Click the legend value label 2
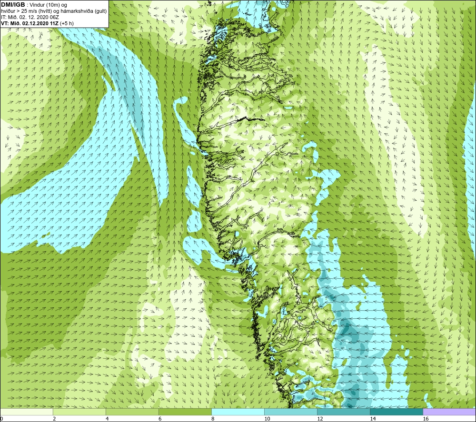 pyautogui.click(x=54, y=419)
